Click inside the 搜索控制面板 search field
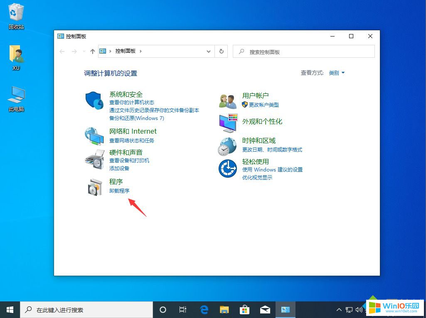The height and width of the screenshot is (318, 426). point(303,51)
